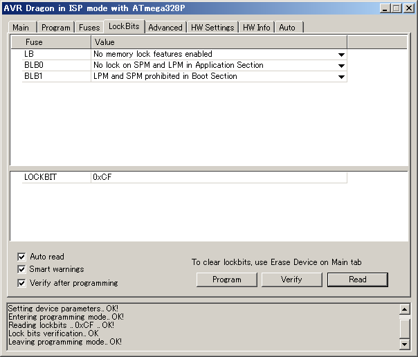Click the Program lockbits button
This screenshot has width=418, height=357.
227,280
